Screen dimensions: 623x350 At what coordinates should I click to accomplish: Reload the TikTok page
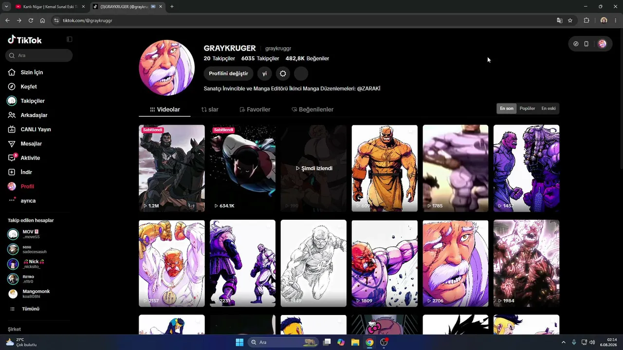coord(31,20)
